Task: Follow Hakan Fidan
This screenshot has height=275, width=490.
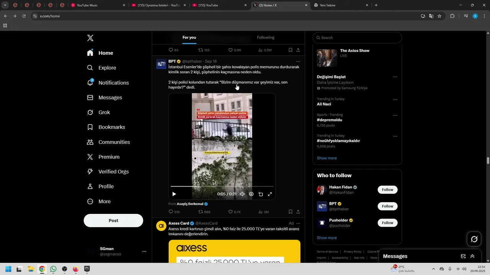Action: click(x=387, y=190)
